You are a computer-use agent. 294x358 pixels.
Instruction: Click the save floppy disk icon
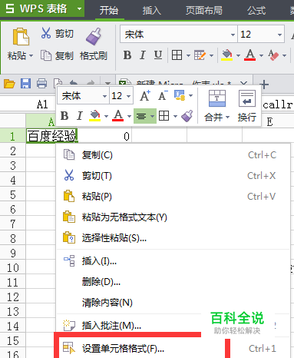[25, 84]
